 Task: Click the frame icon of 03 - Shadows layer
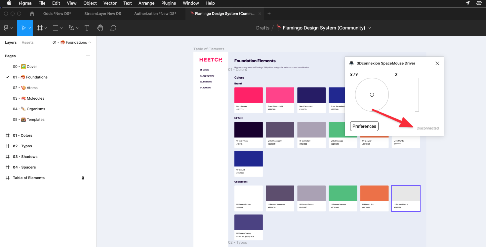coord(8,157)
